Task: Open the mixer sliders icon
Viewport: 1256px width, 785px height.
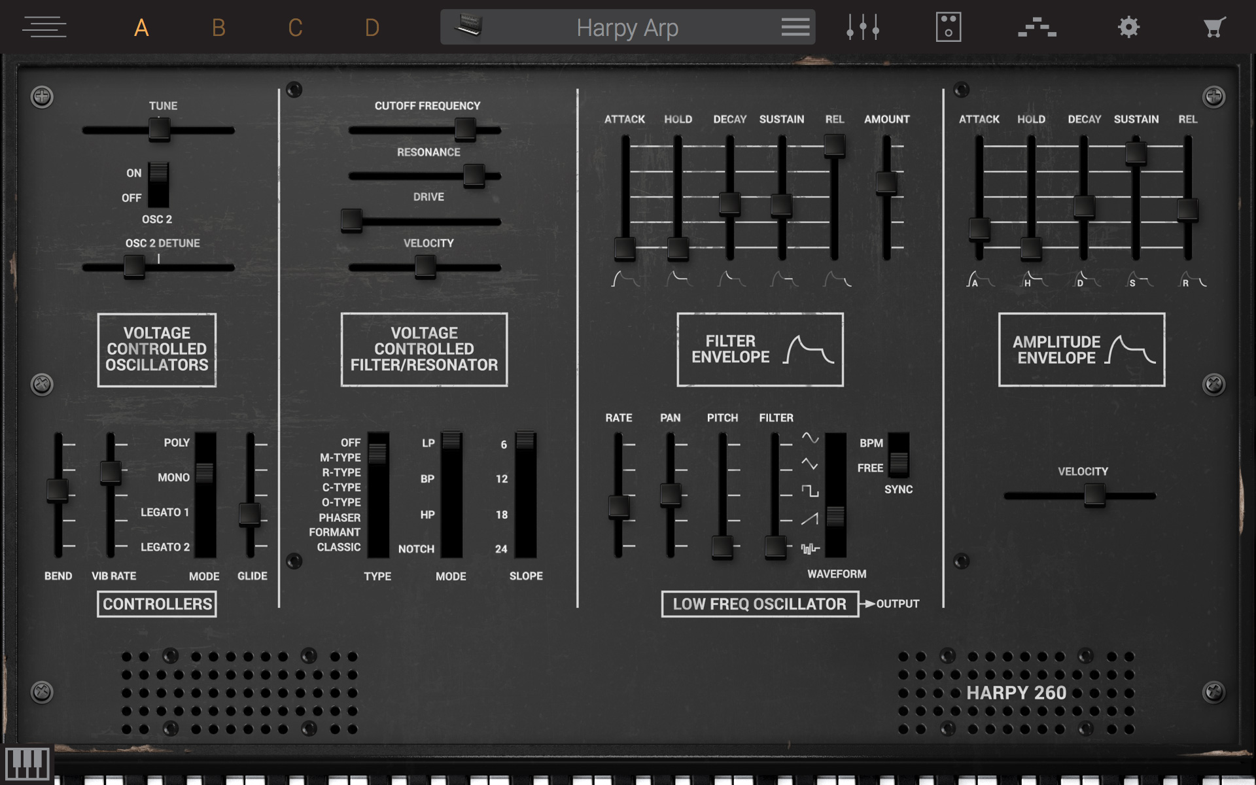Action: (862, 27)
